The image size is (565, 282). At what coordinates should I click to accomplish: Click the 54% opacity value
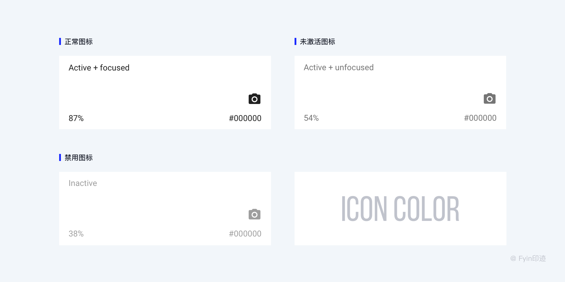(x=311, y=118)
